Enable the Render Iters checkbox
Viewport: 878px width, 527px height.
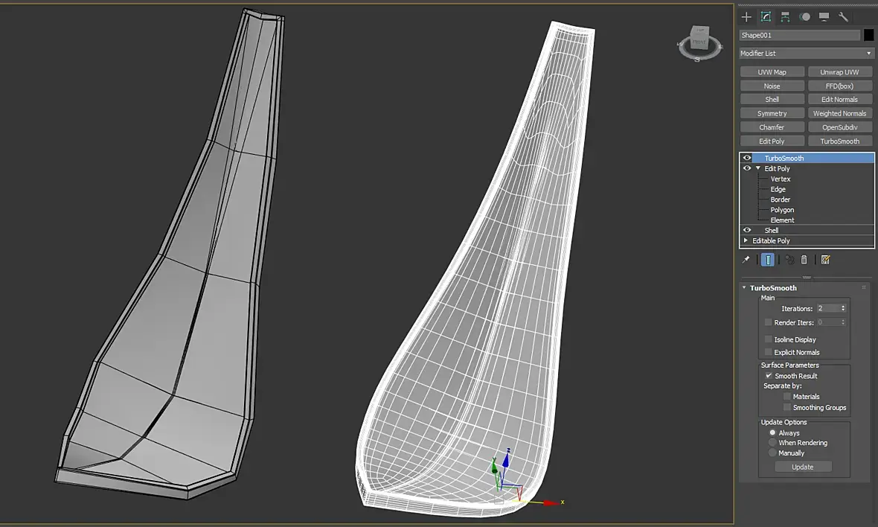tap(768, 322)
